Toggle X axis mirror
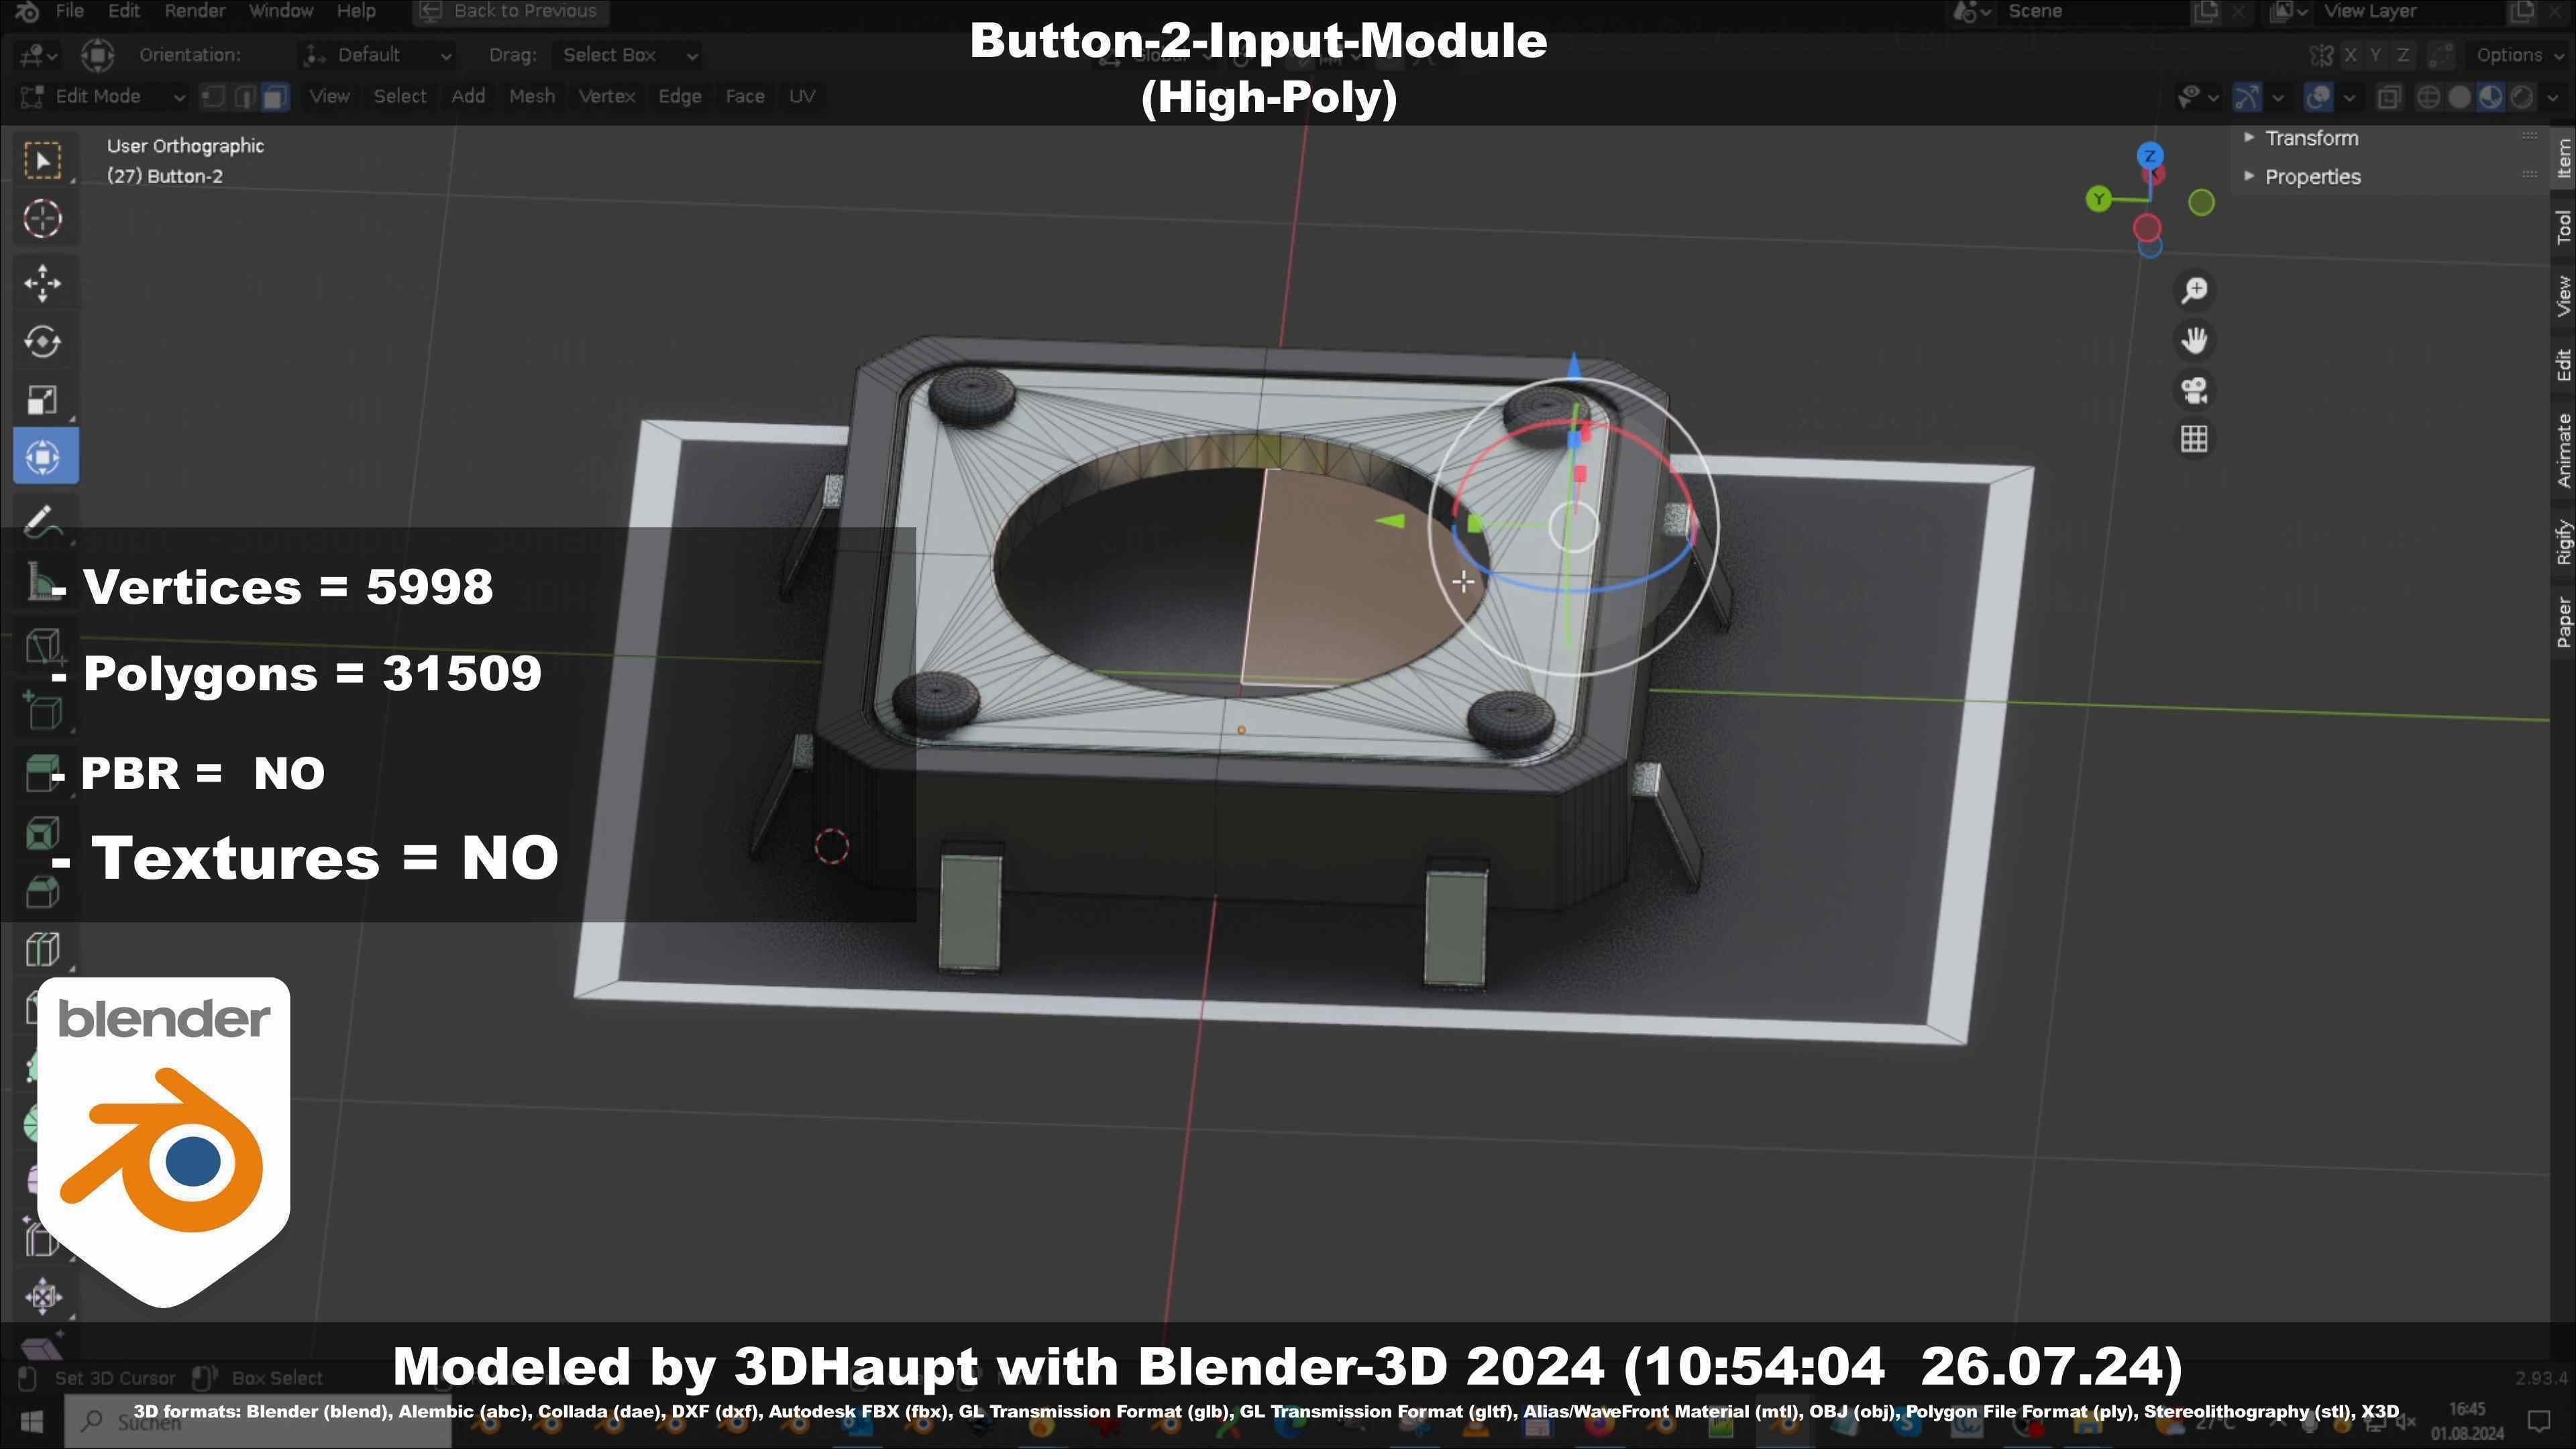This screenshot has height=1449, width=2576. [x=2350, y=55]
